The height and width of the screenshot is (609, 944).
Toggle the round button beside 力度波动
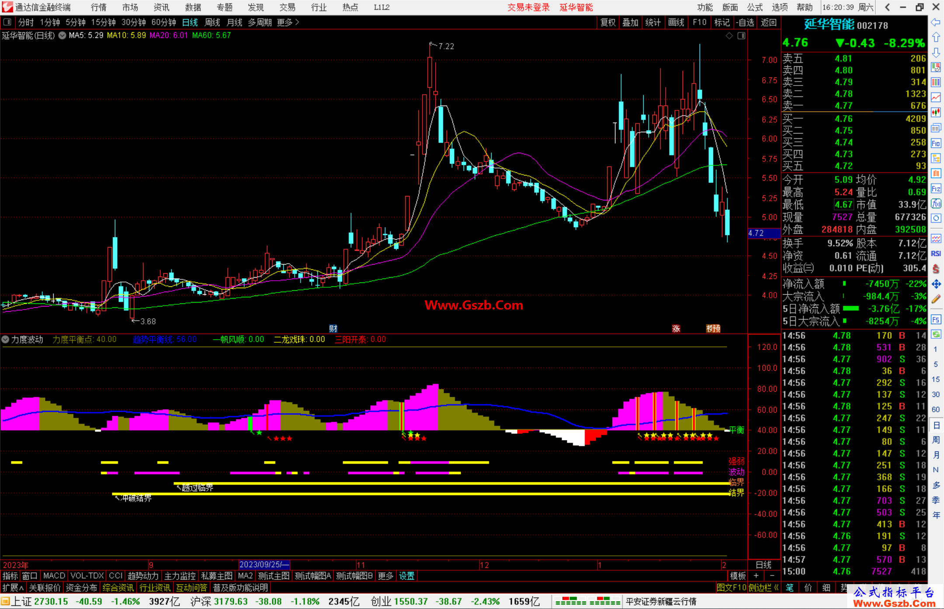[5, 339]
